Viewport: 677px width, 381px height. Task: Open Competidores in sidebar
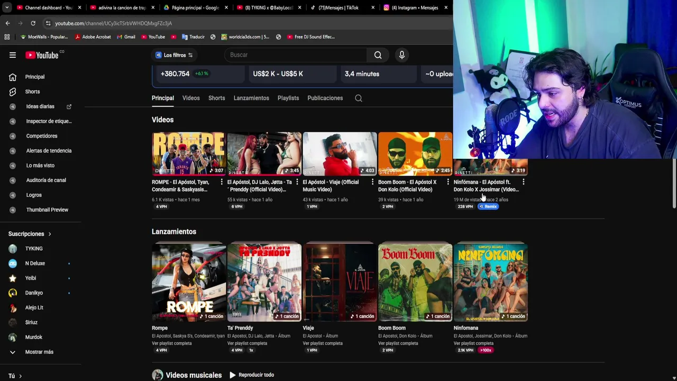pyautogui.click(x=41, y=136)
